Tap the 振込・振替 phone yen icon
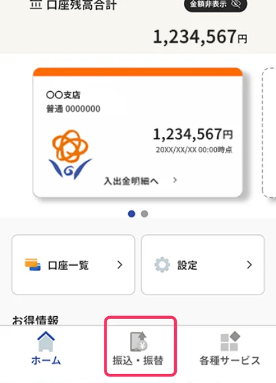276x383 pixels. click(x=138, y=341)
